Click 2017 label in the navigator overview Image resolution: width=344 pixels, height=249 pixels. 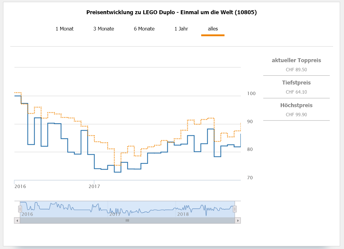click(115, 214)
